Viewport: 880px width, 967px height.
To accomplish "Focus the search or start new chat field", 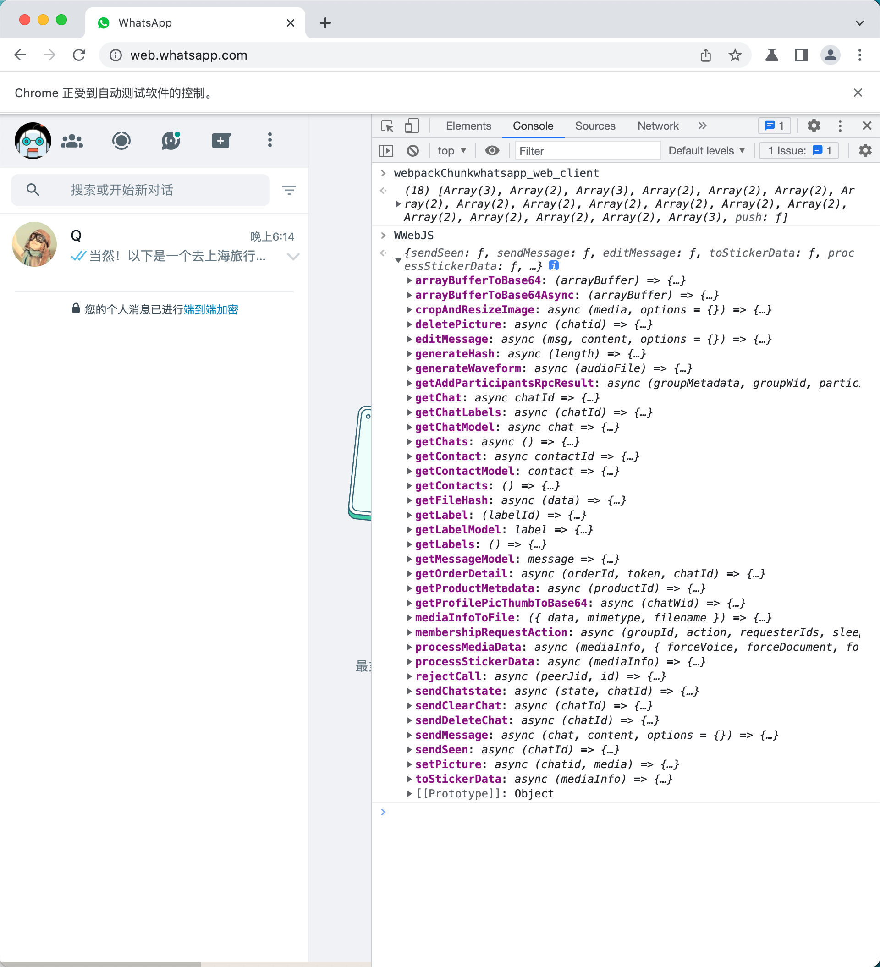I will (140, 190).
